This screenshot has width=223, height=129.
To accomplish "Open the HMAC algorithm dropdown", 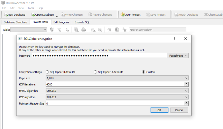I will click(117, 91).
